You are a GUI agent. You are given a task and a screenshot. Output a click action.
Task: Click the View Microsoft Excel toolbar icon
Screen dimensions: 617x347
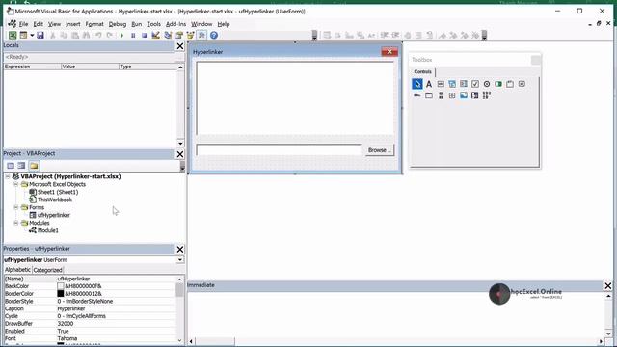coord(13,36)
